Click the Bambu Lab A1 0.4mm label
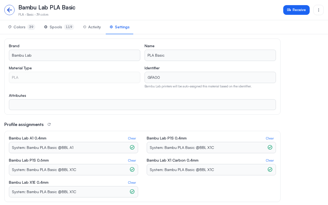 [28, 138]
